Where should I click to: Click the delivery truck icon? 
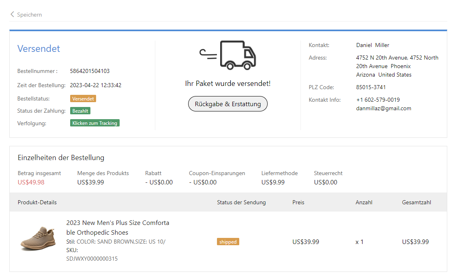(228, 55)
